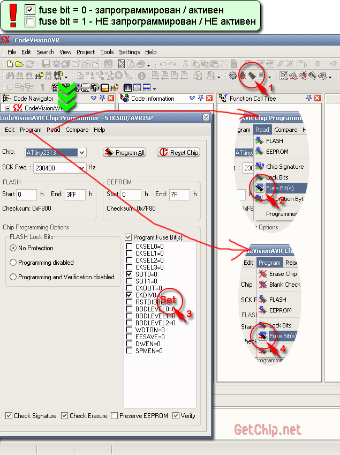Viewport: 340px width, 455px height.
Task: Open the Settings menu
Action: [129, 52]
